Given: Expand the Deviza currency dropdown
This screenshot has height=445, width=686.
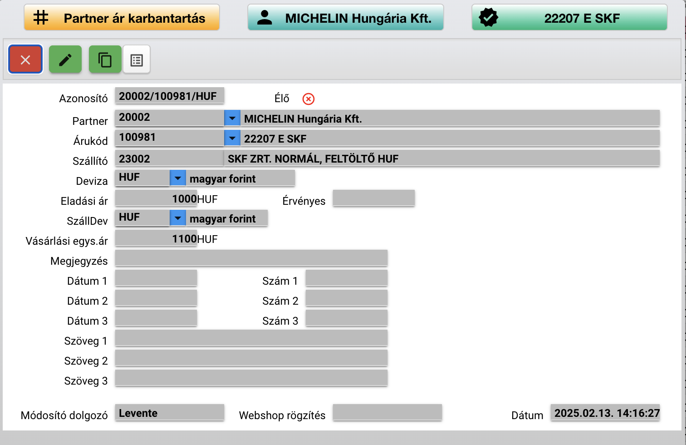Looking at the screenshot, I should pyautogui.click(x=178, y=178).
